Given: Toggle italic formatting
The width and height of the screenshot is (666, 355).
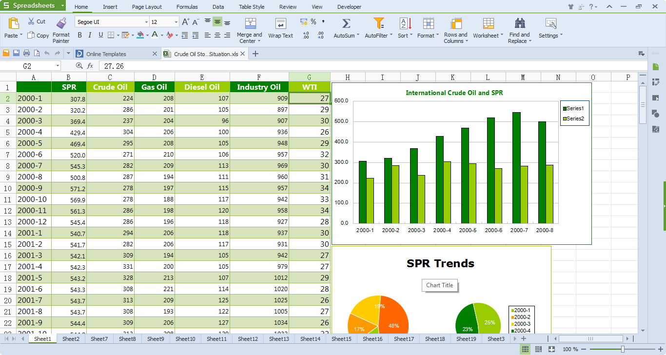Looking at the screenshot, I should click(x=90, y=35).
